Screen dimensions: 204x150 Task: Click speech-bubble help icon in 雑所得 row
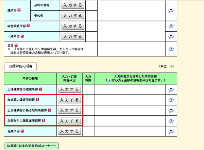point(171,10)
